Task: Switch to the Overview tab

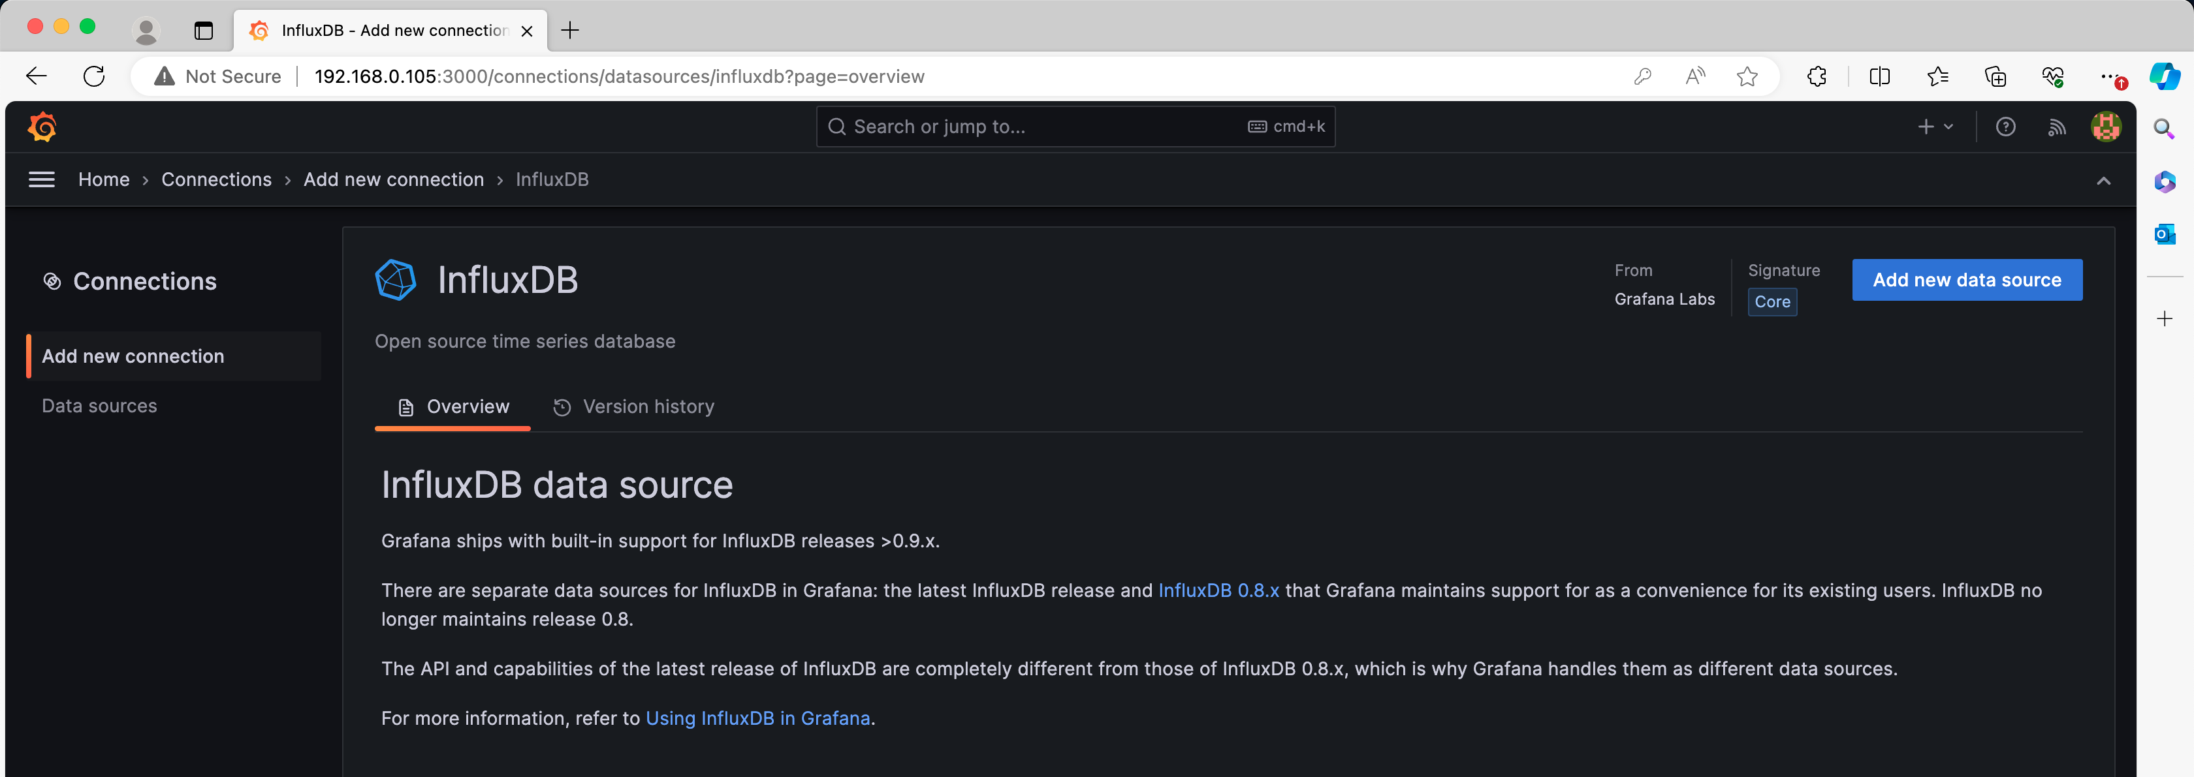Action: [x=453, y=407]
